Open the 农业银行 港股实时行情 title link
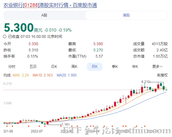Viewport: 172px width, 137px height. pos(50,5)
